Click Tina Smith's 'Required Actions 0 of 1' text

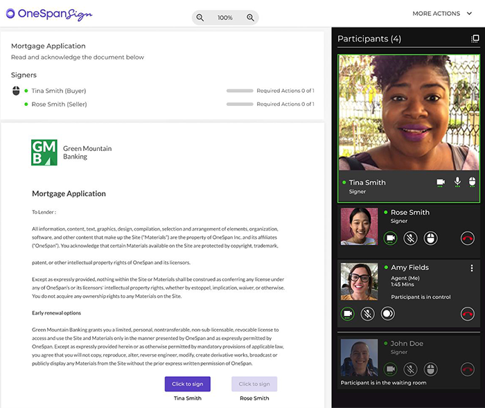pyautogui.click(x=285, y=91)
